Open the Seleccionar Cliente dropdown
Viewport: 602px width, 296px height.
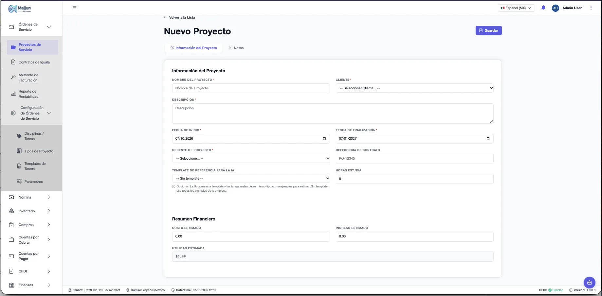pyautogui.click(x=414, y=88)
